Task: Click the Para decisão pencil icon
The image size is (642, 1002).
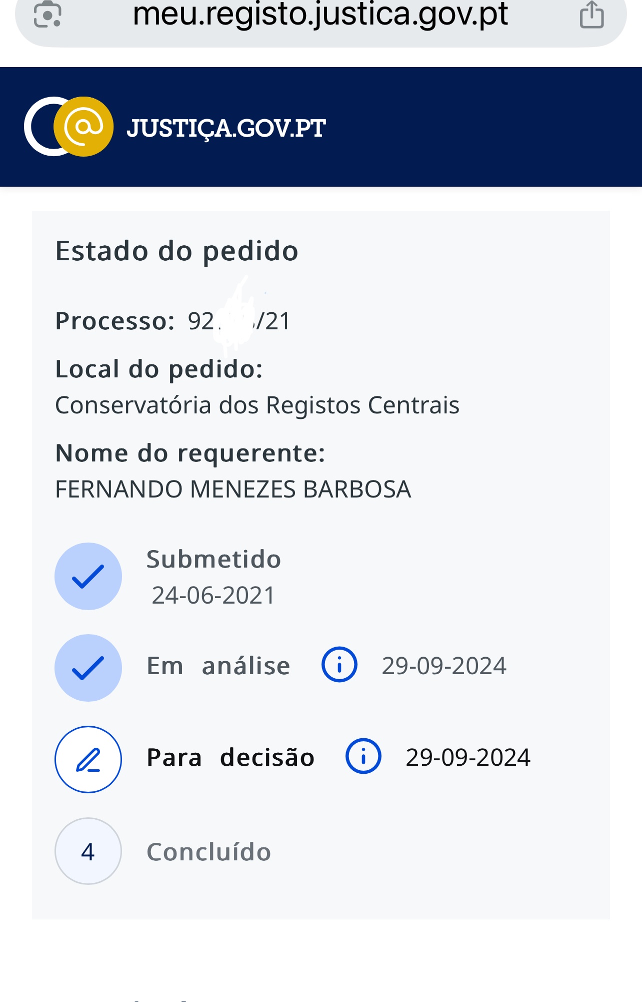Action: point(88,759)
